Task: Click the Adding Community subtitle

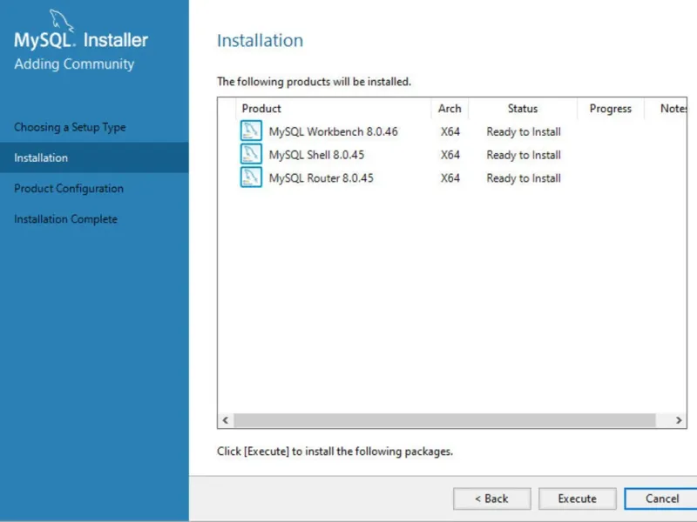Action: tap(74, 64)
